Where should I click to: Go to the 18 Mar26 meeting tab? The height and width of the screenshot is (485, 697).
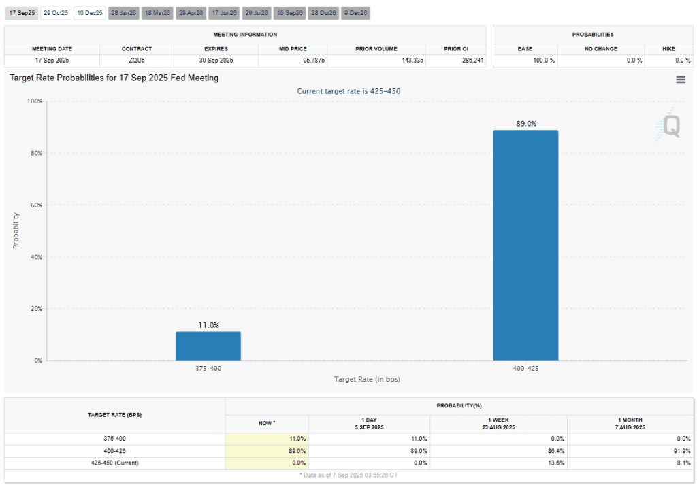pyautogui.click(x=157, y=13)
